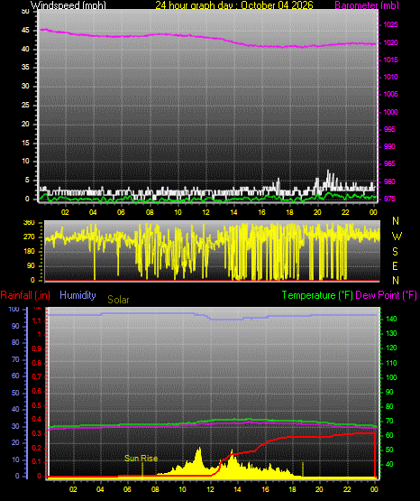Select the Solar legend label
This screenshot has height=501, width=420.
coord(118,300)
